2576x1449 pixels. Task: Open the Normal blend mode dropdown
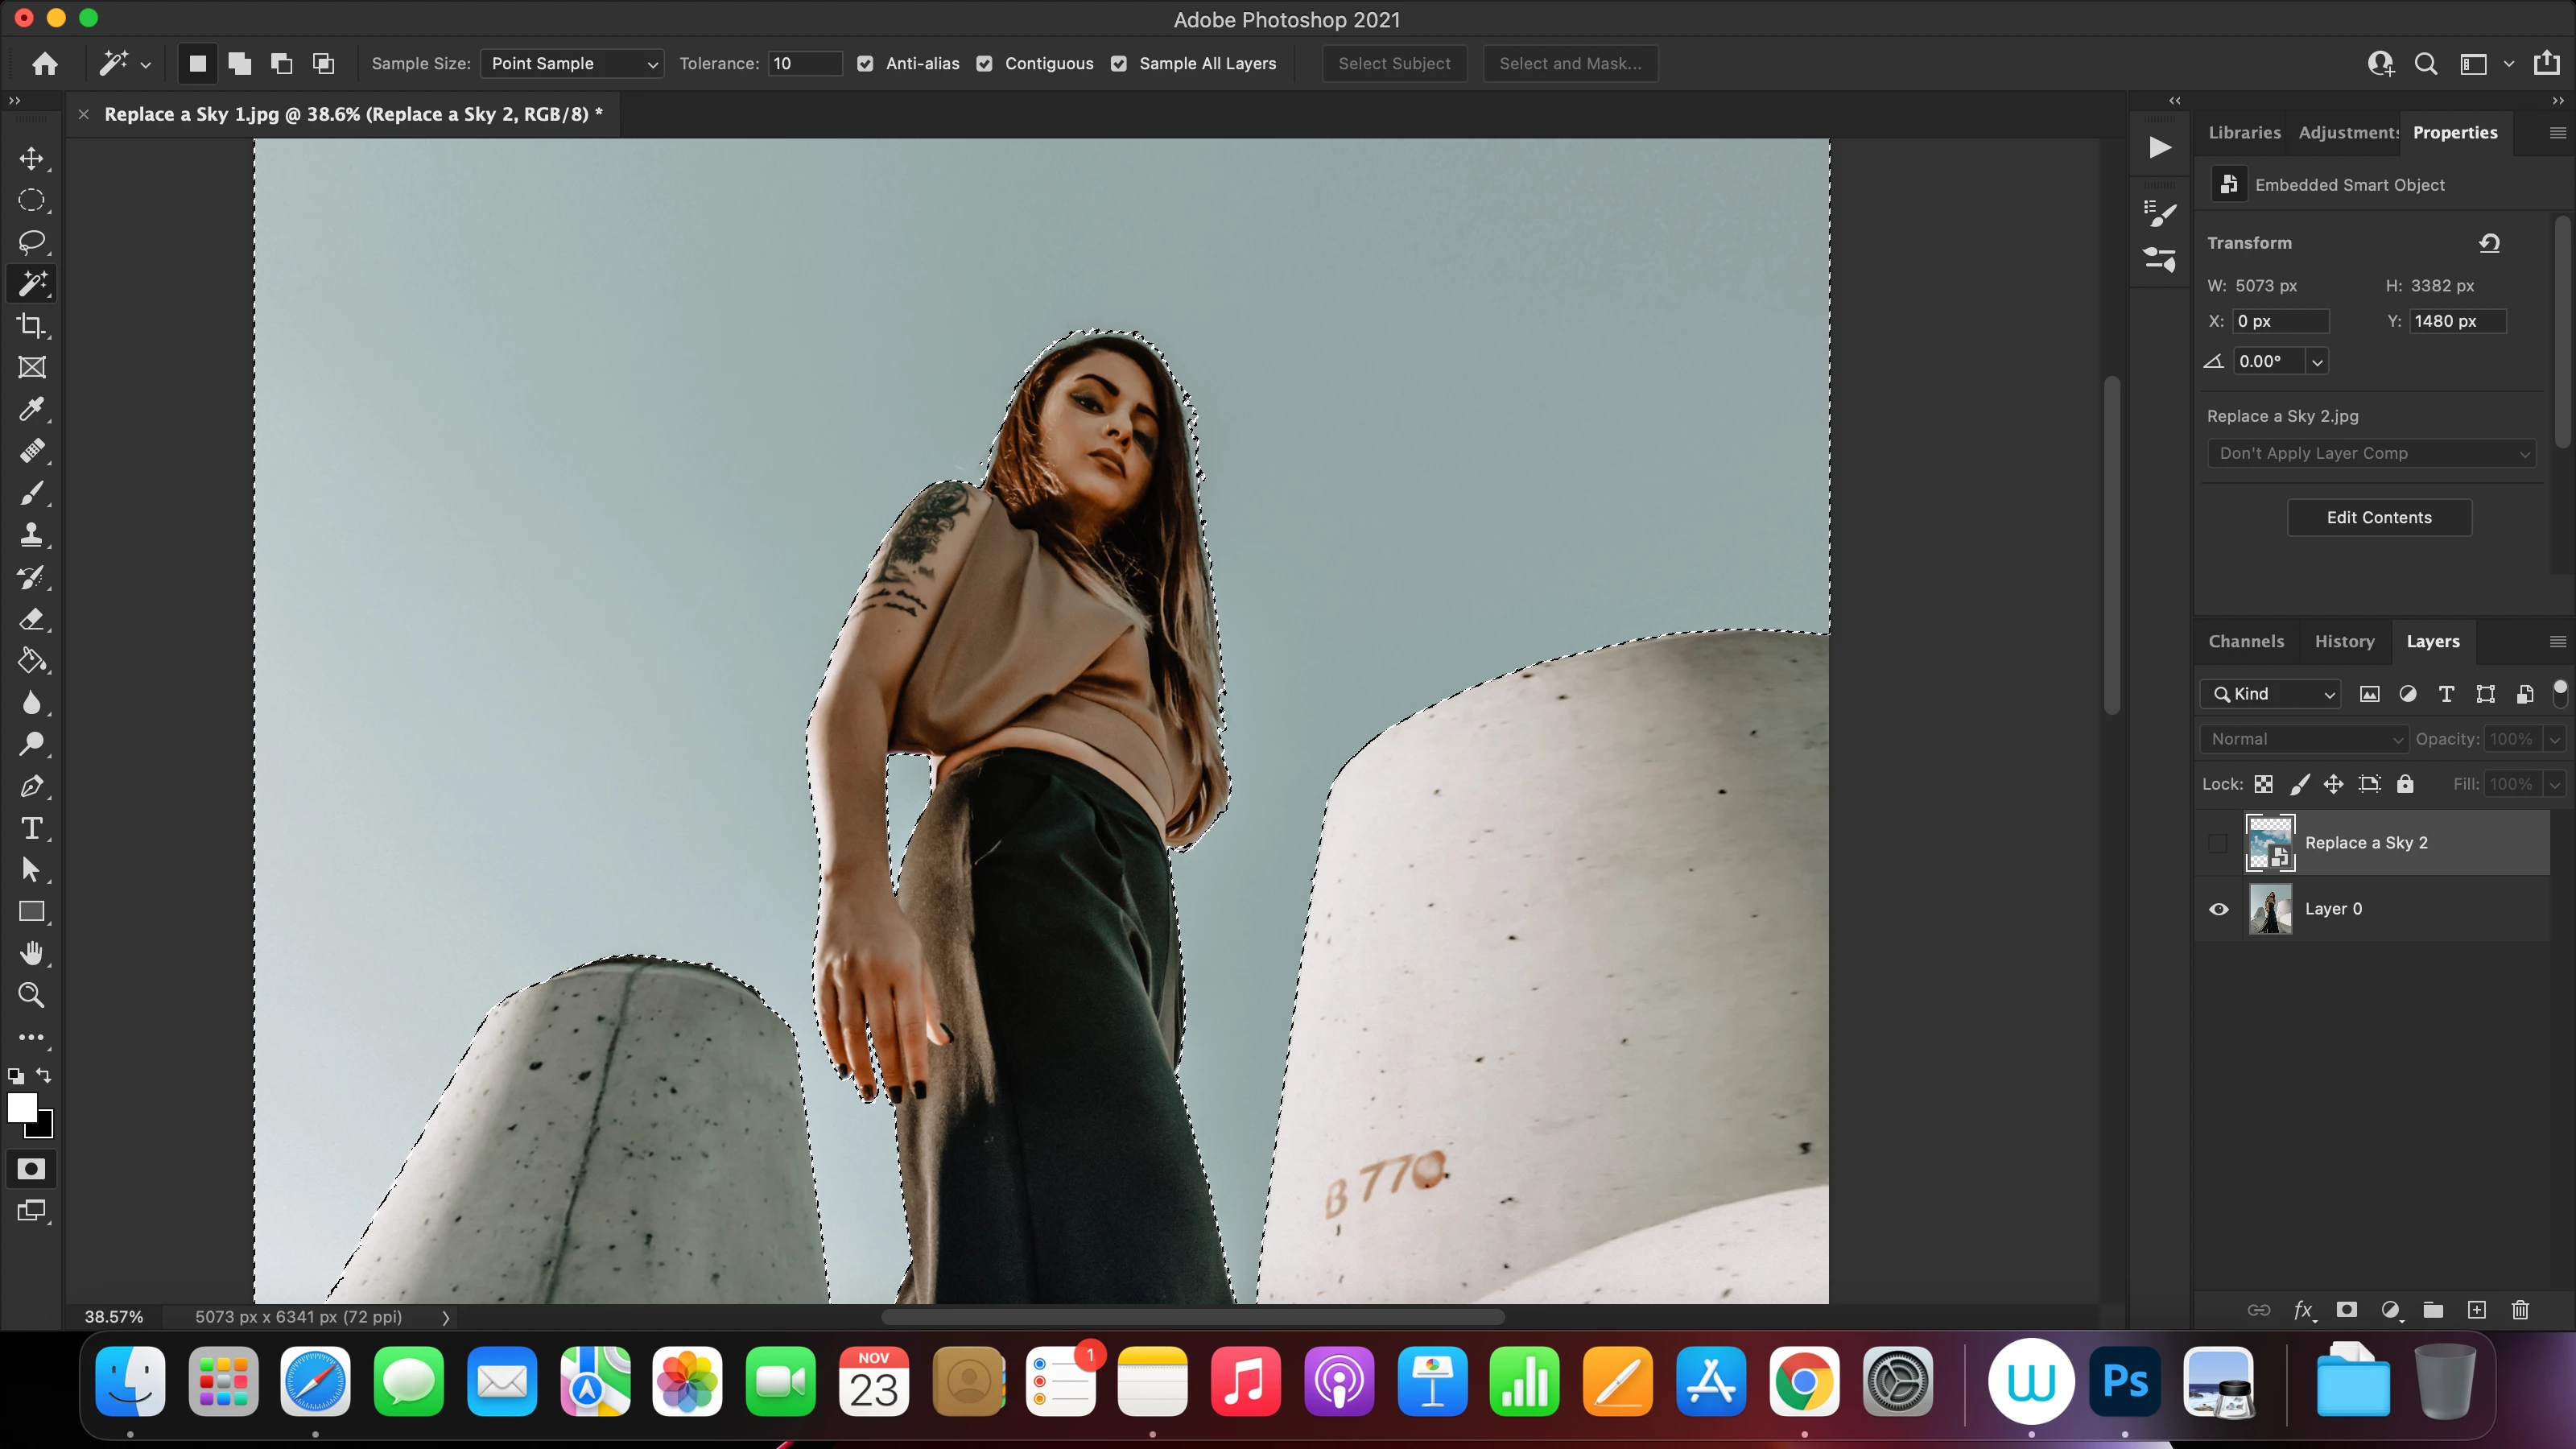2304,739
